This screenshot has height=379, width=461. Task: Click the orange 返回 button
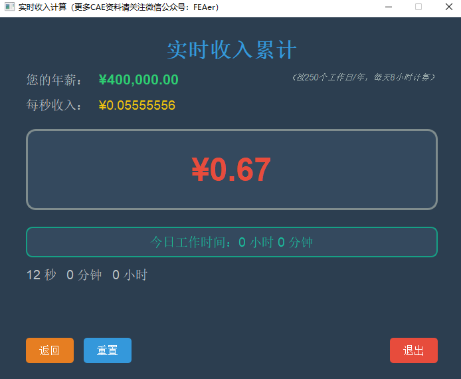point(50,350)
